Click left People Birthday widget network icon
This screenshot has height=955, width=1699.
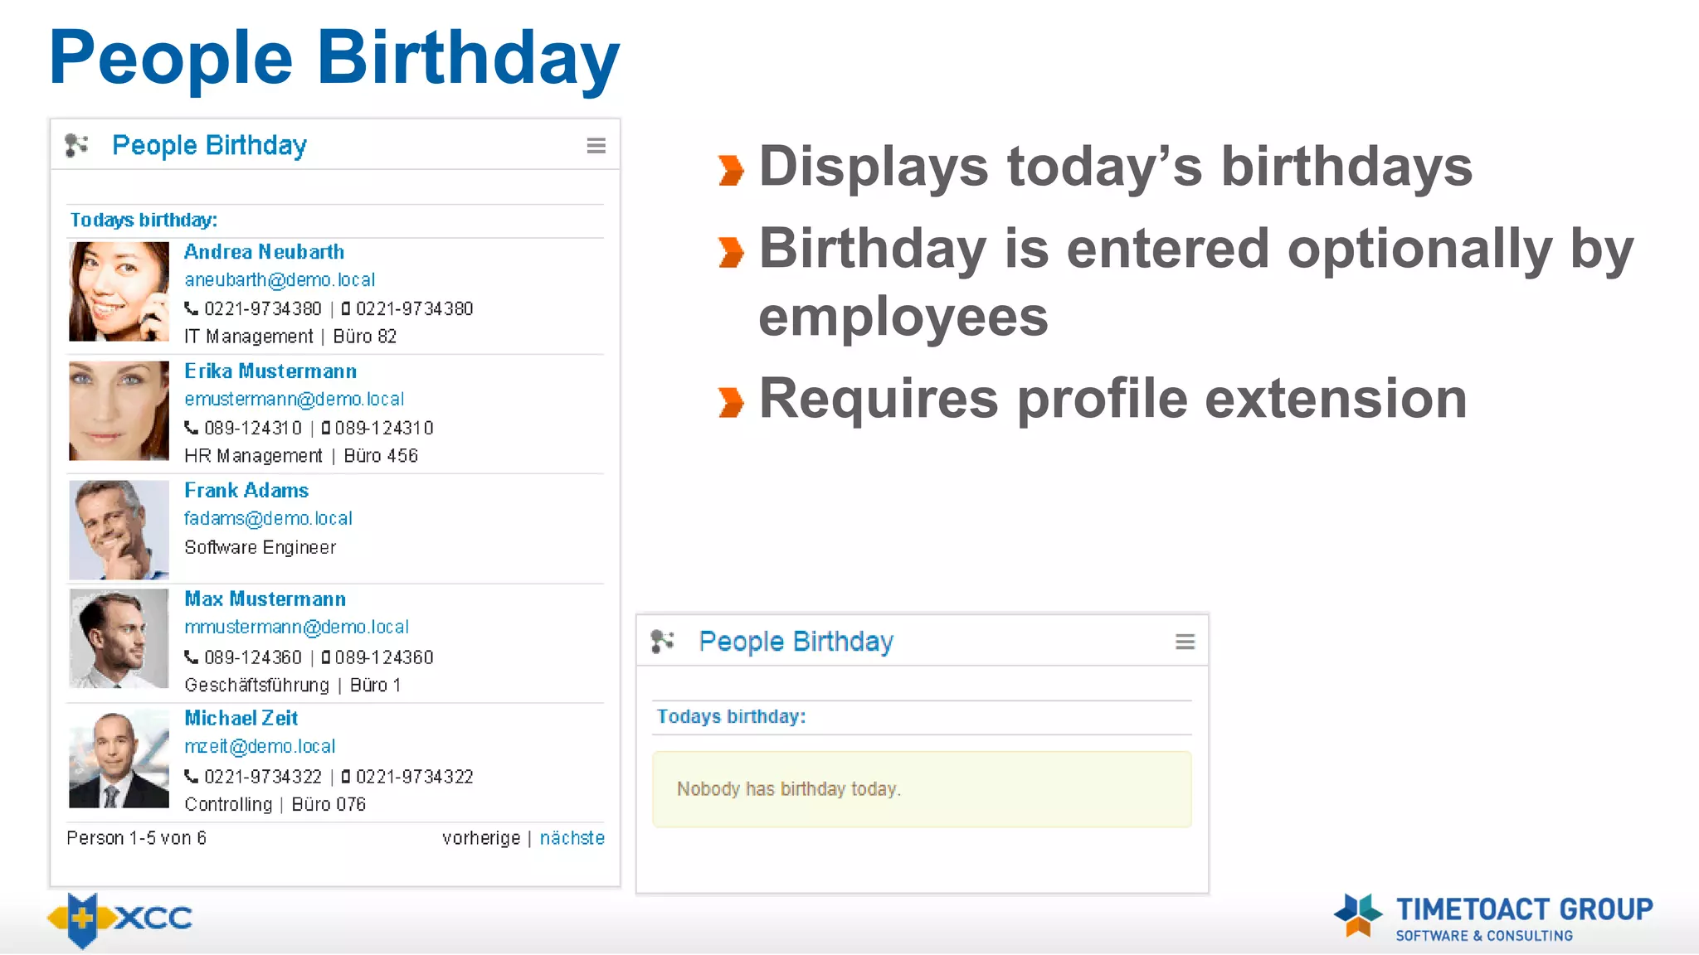coord(77,145)
